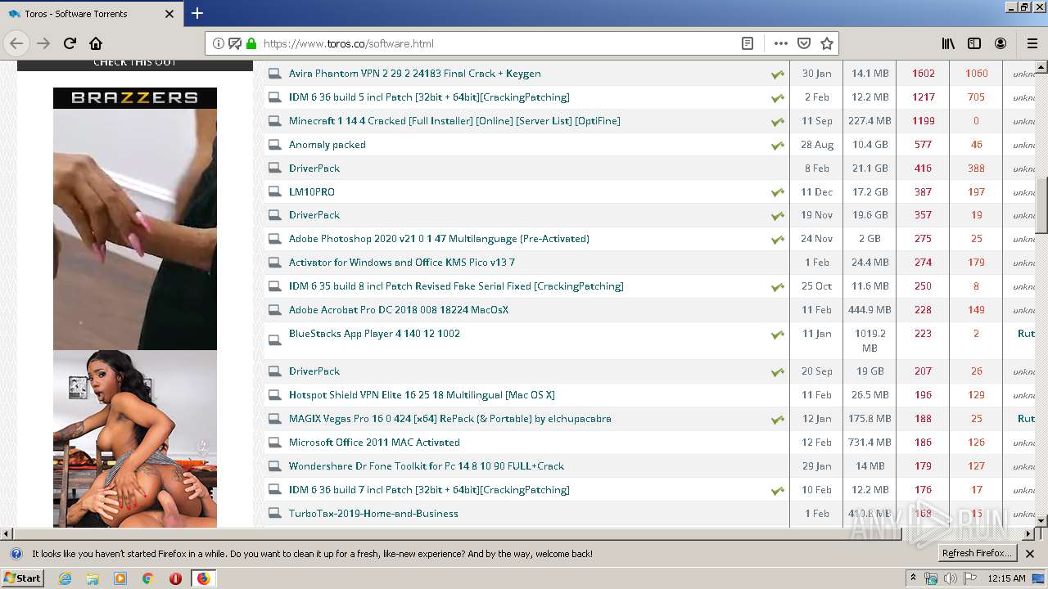
Task: Open IDM 6 36 build 5 torrent link
Action: coord(429,97)
